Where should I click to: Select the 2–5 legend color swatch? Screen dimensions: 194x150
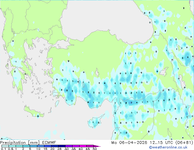26,146
